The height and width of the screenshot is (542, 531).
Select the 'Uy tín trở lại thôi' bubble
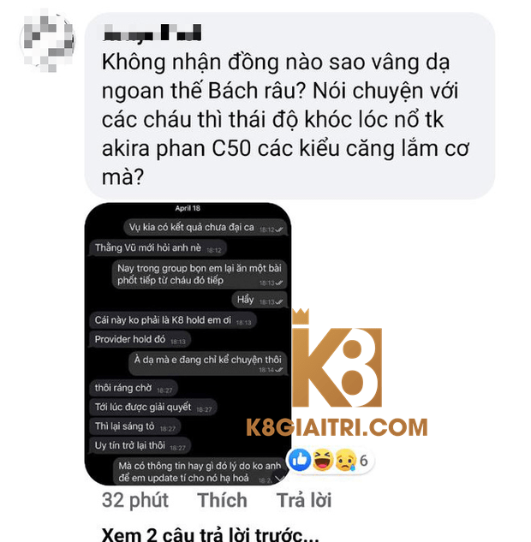(x=140, y=445)
